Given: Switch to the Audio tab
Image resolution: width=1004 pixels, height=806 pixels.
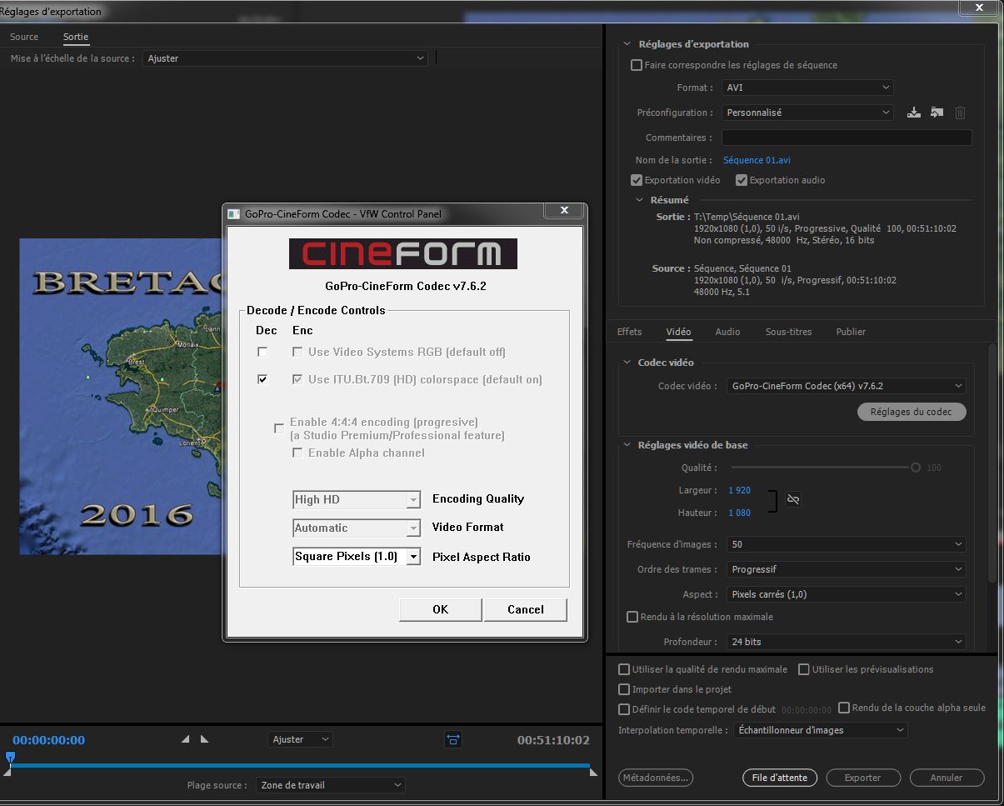Looking at the screenshot, I should tap(727, 332).
